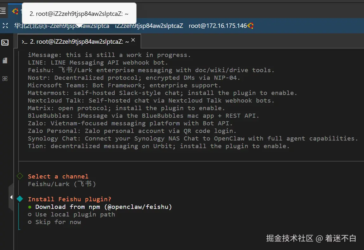Image resolution: width=364 pixels, height=250 pixels.
Task: Open the four-squares apps sidebar icon
Action: click(5, 78)
